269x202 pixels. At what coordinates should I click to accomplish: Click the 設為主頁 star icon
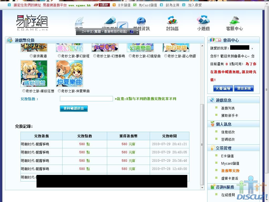pos(162,5)
